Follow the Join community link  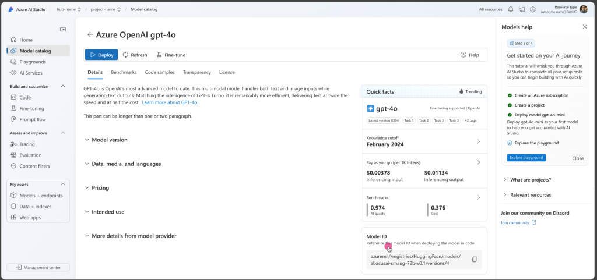518,222
